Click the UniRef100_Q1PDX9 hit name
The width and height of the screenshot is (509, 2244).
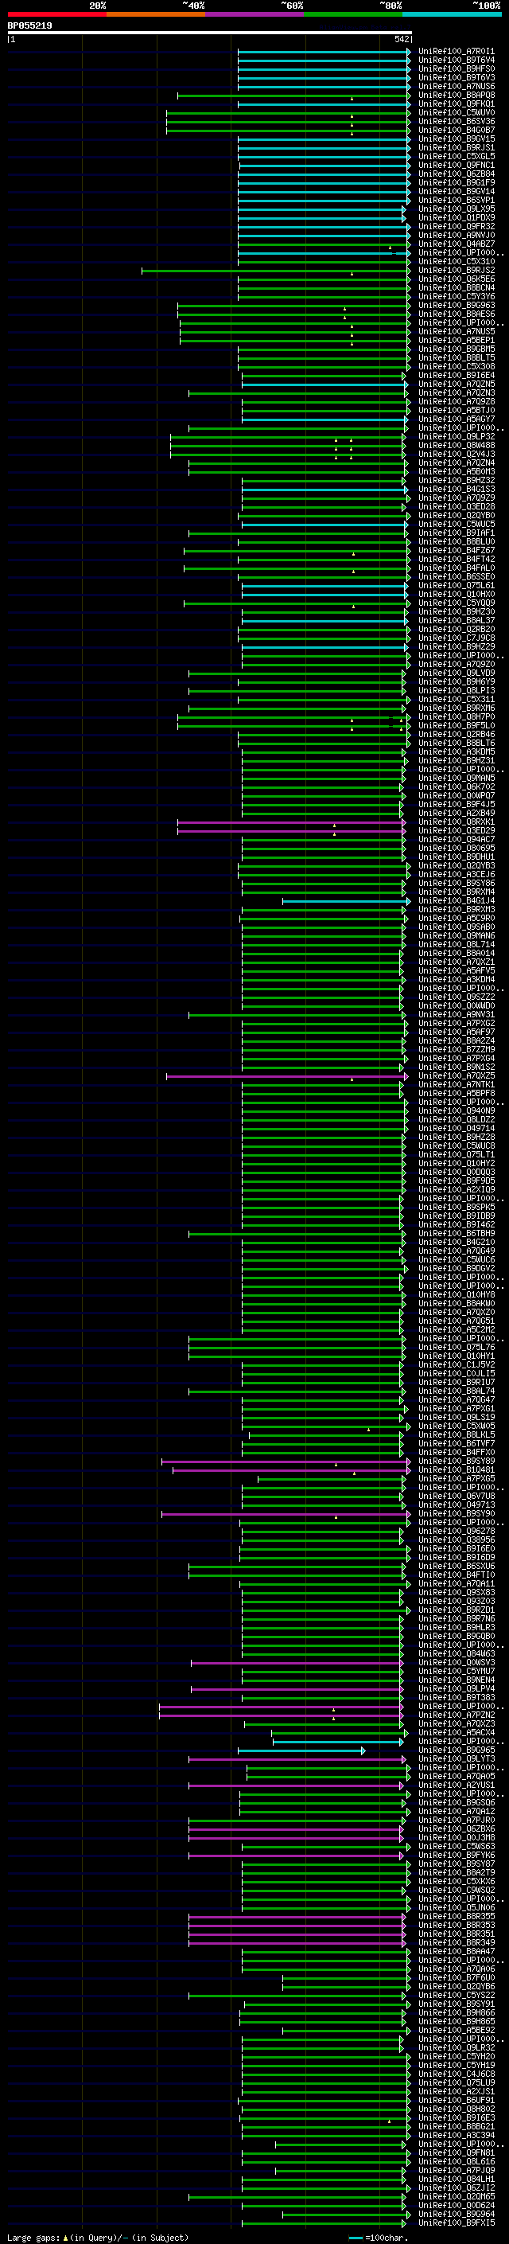point(457,219)
